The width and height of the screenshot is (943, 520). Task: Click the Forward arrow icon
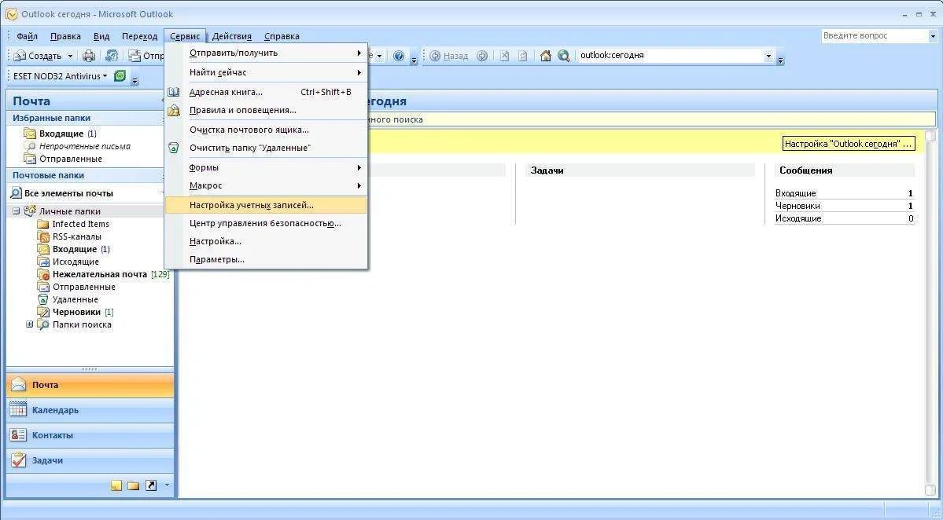(x=481, y=56)
